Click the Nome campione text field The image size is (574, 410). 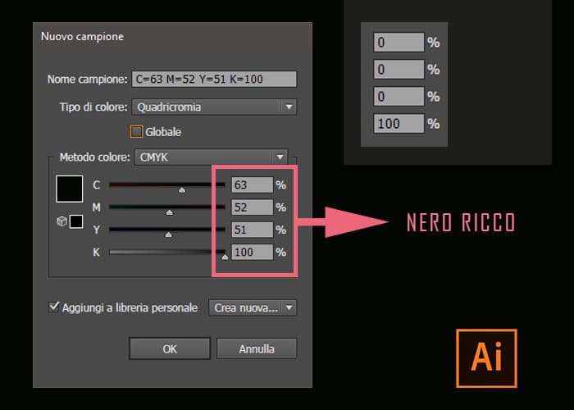214,79
